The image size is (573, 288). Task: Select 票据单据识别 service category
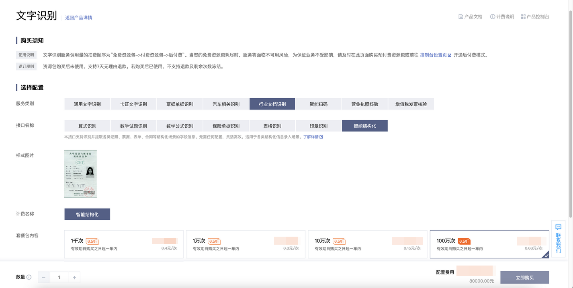click(180, 104)
